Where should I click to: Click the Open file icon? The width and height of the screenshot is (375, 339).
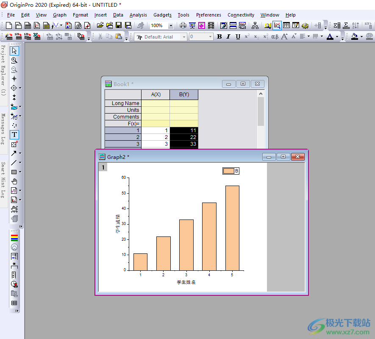(x=100, y=25)
